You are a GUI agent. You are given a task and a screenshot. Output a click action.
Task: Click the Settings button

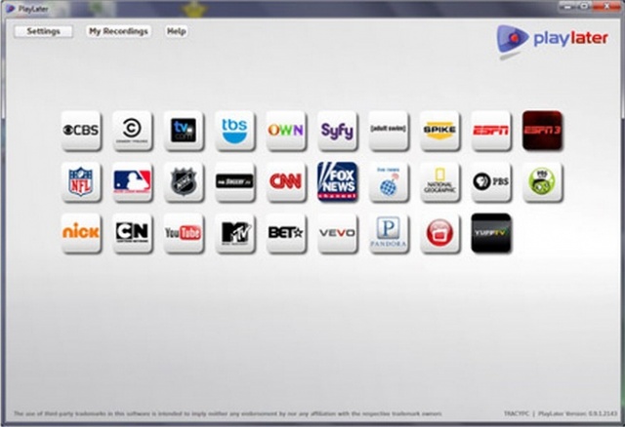click(43, 31)
